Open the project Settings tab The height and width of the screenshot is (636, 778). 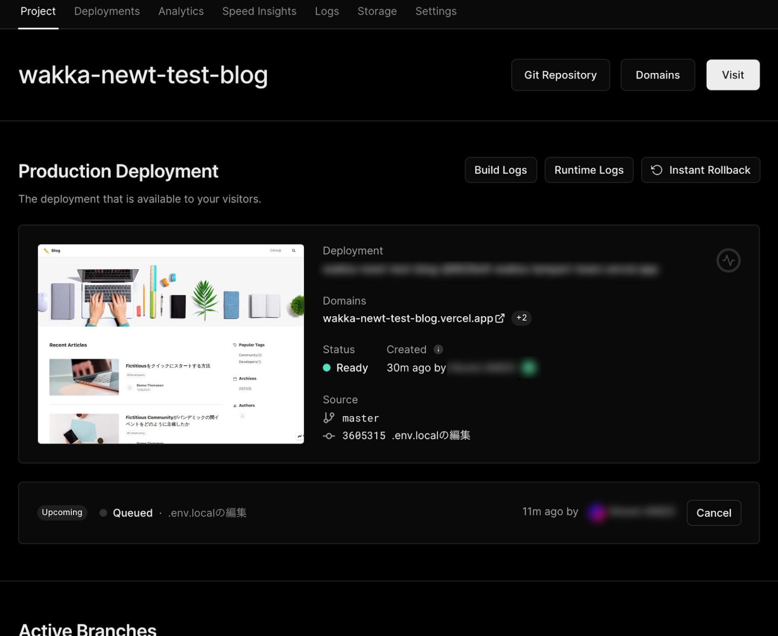(x=436, y=11)
